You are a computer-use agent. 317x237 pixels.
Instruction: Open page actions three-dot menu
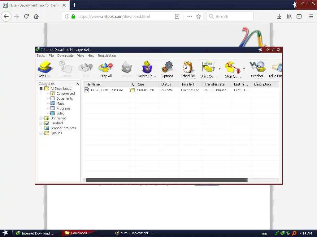point(190,17)
